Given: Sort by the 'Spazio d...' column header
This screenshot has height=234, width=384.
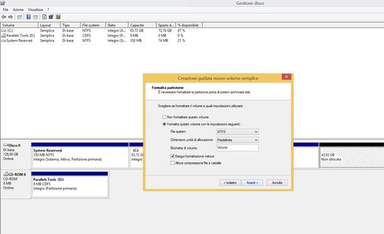Looking at the screenshot, I should [x=166, y=25].
